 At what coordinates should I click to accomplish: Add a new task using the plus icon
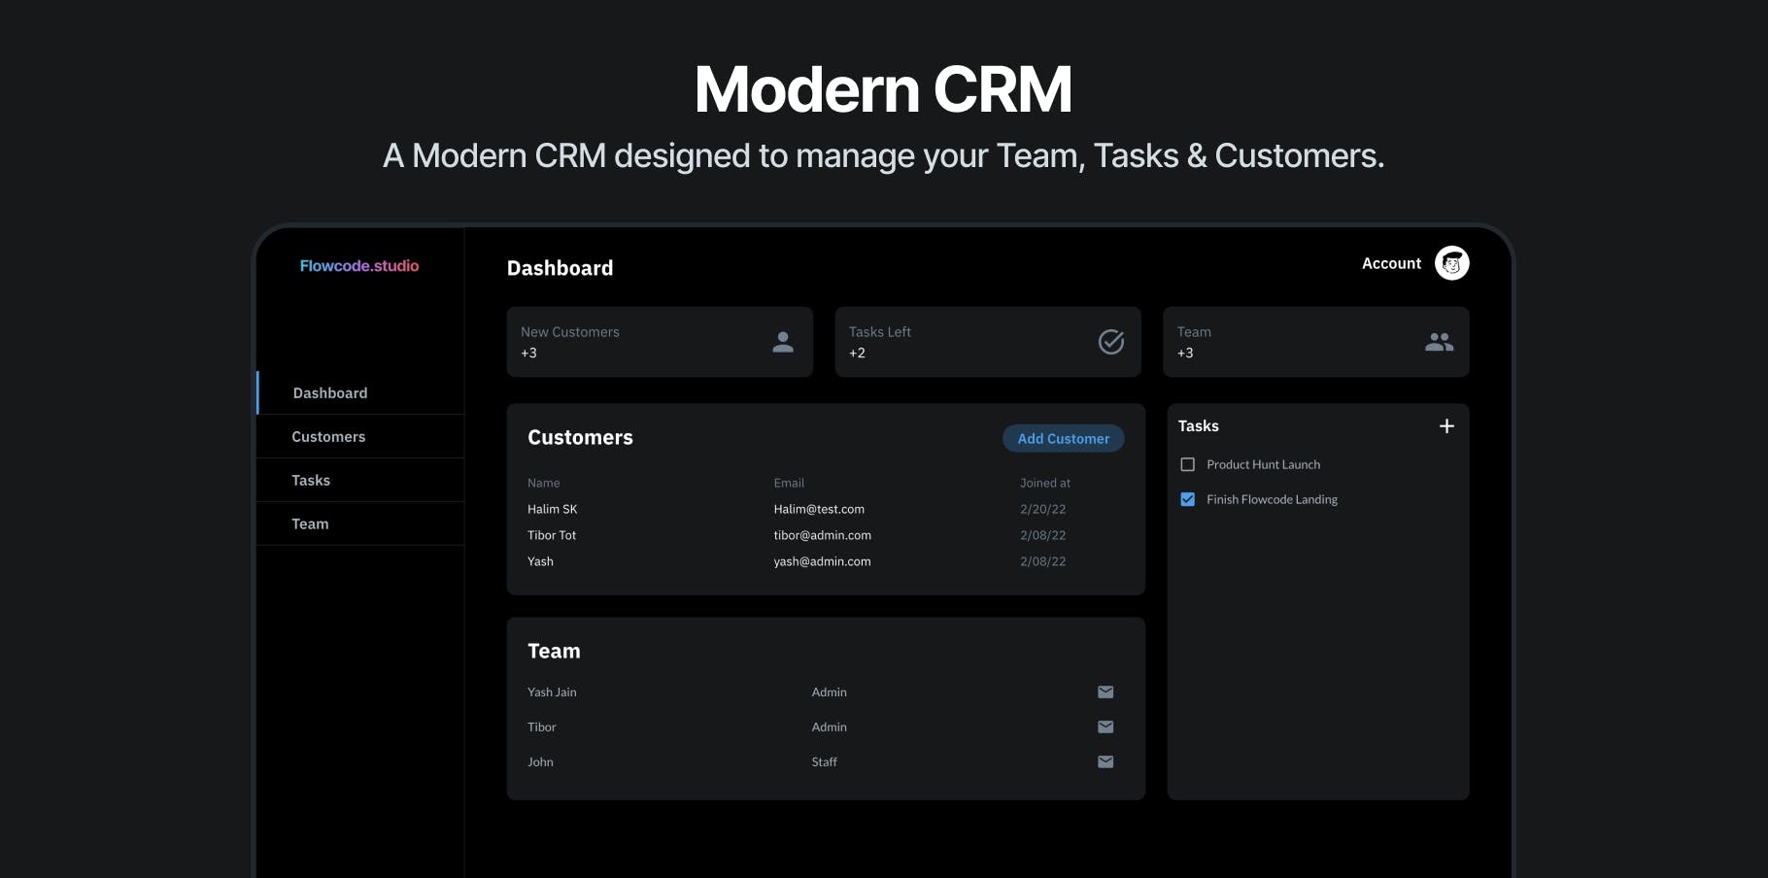click(1446, 425)
